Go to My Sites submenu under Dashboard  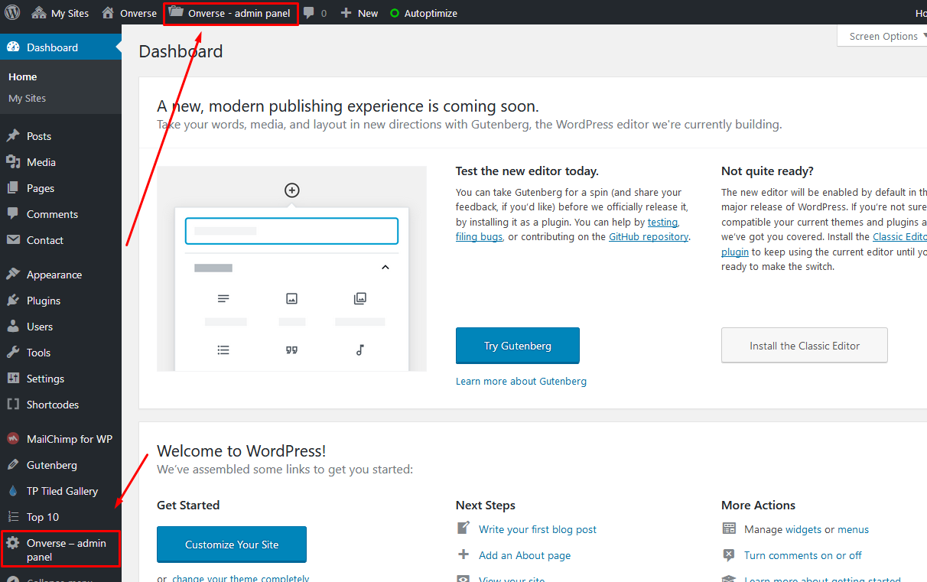[x=27, y=98]
